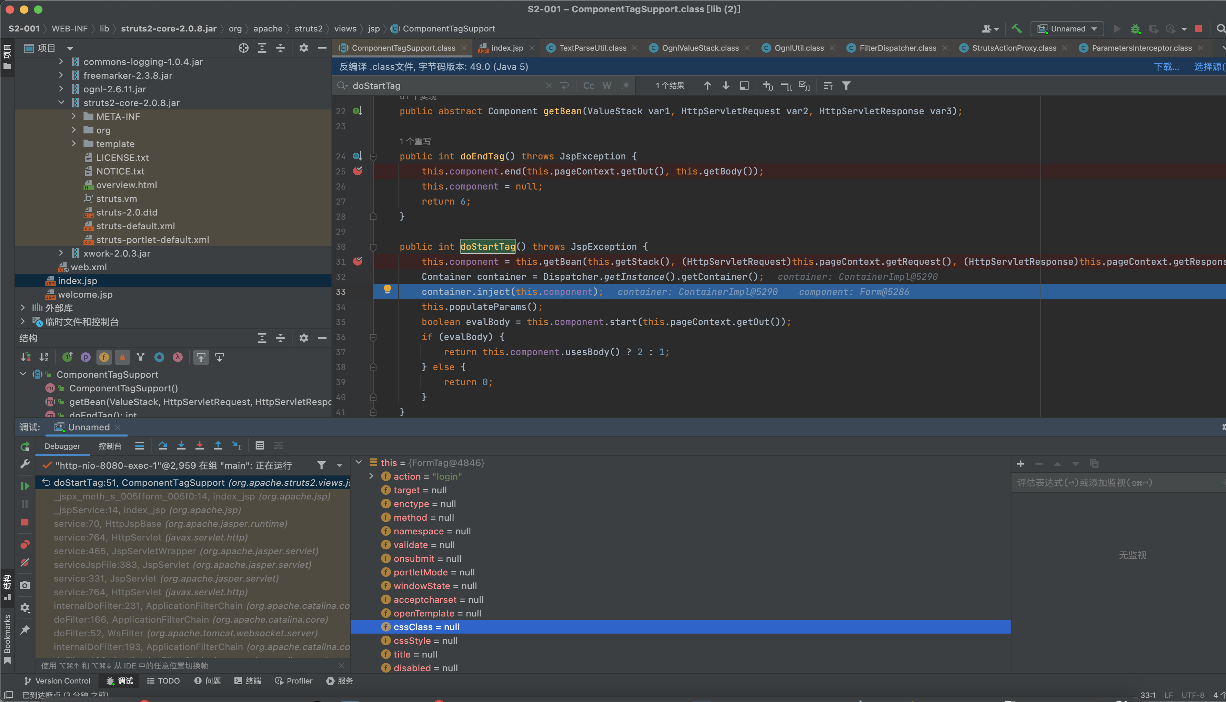Screen dimensions: 1226x702
Task: Select opened file in project tree icon
Action: tap(244, 48)
